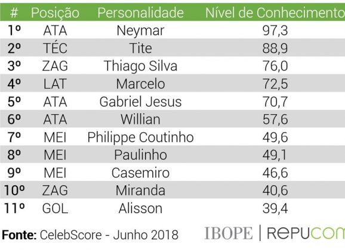Click the Marcelo row name

click(140, 84)
